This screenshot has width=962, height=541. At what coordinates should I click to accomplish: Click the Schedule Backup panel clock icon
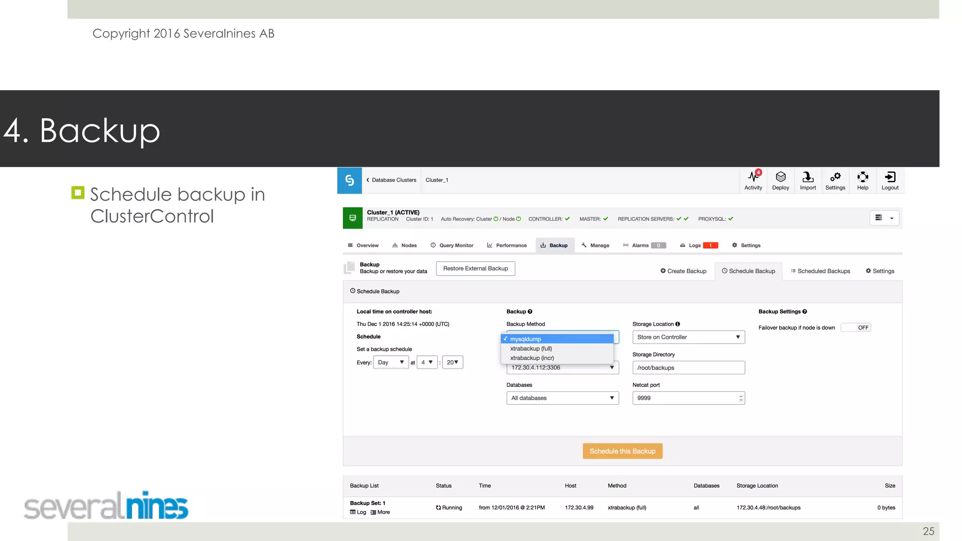[353, 291]
